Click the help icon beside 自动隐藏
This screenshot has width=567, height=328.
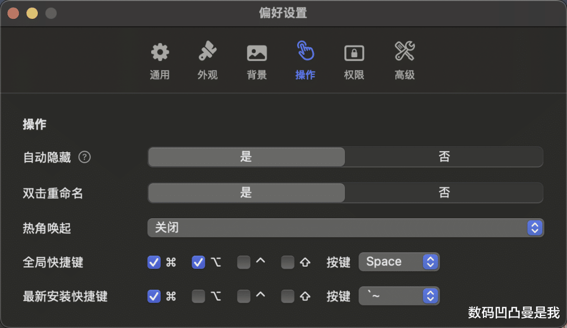85,157
